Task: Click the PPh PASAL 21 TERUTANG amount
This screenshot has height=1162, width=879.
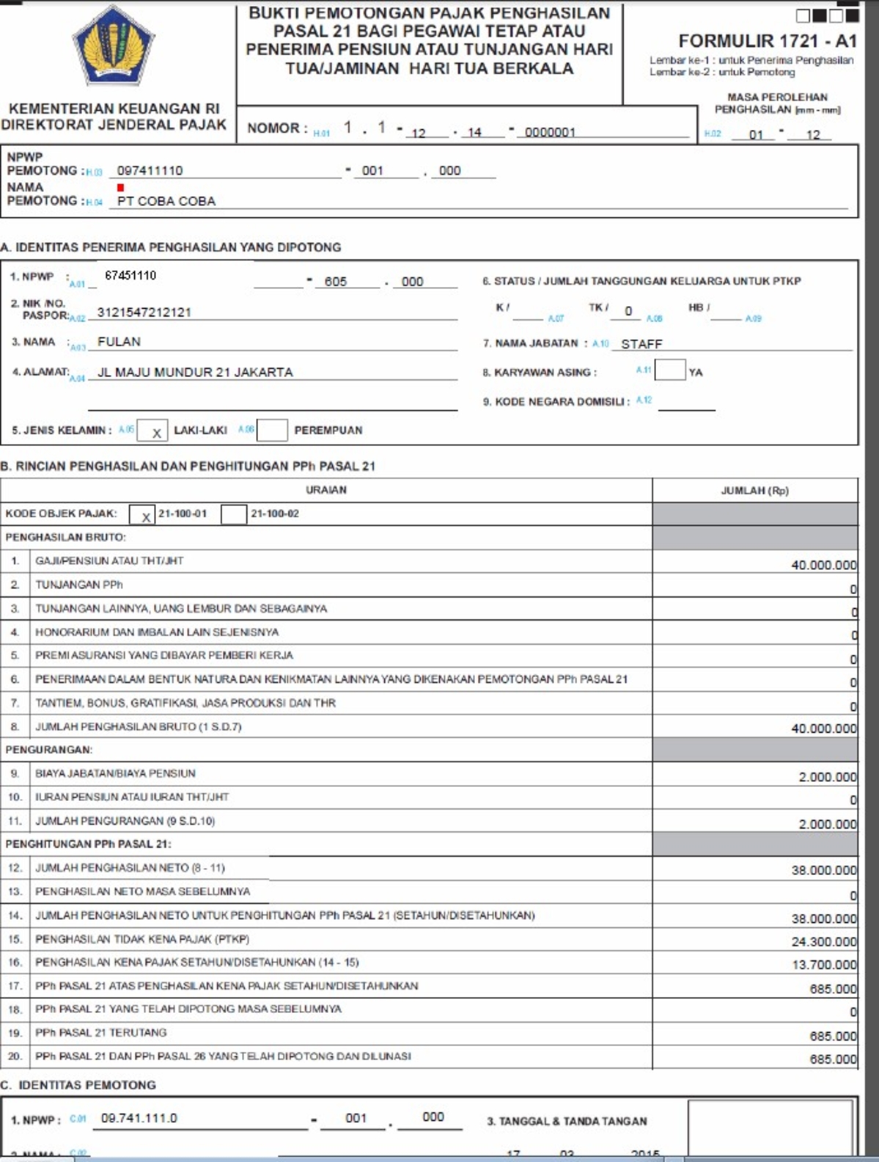Action: (x=755, y=1035)
